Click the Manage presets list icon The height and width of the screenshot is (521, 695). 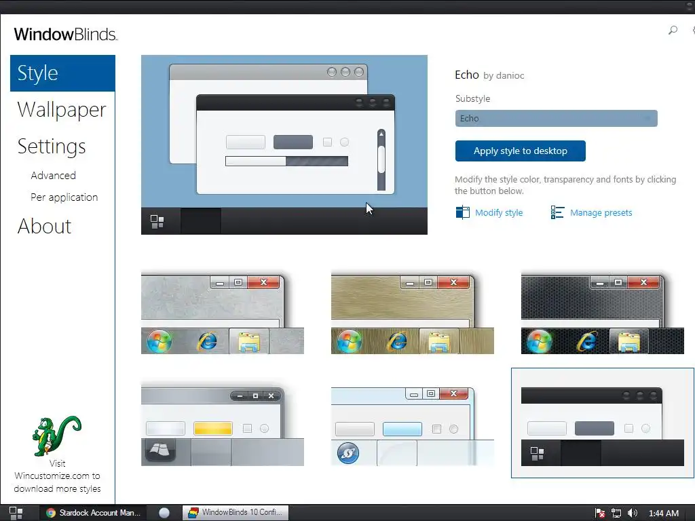pyautogui.click(x=557, y=212)
